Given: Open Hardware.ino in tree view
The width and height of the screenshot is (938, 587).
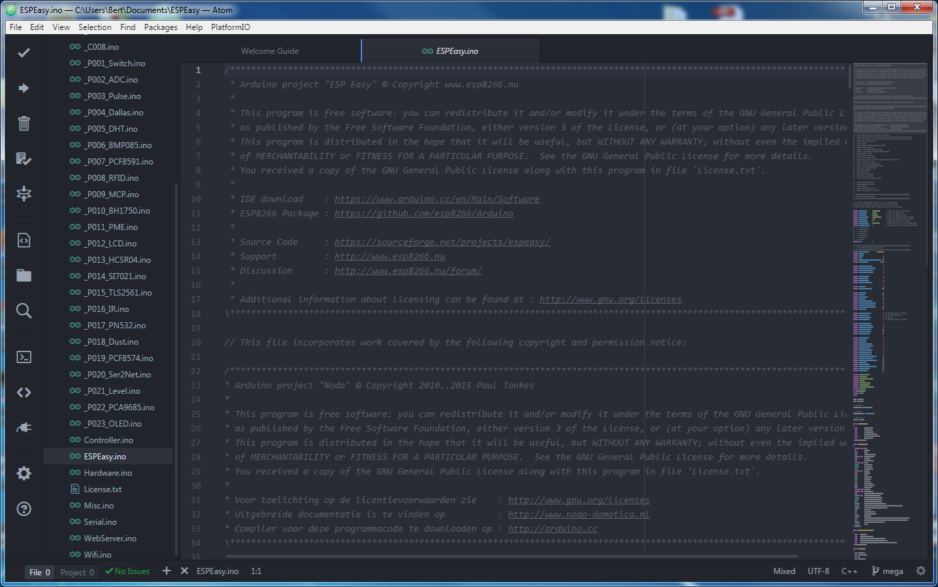Looking at the screenshot, I should click(108, 473).
